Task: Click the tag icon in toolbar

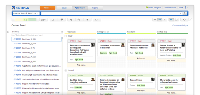Action: pos(87,20)
